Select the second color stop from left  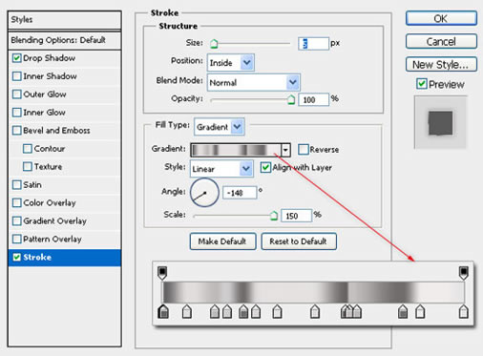187,311
